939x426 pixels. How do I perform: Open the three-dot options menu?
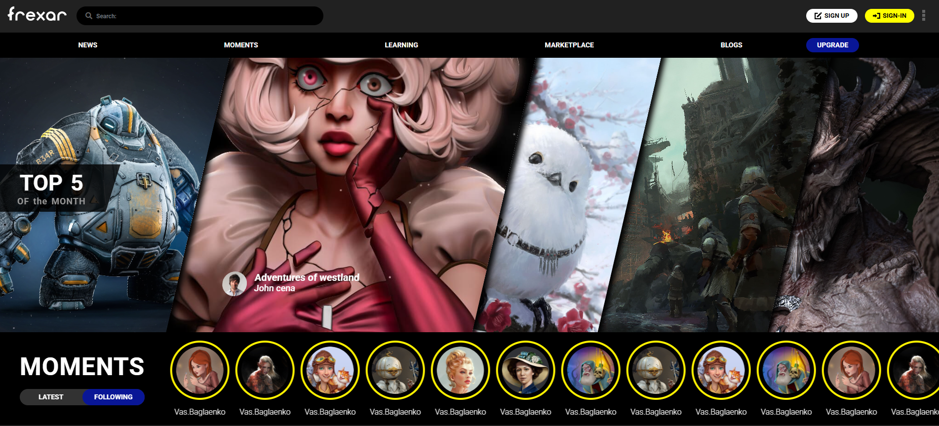click(x=923, y=16)
